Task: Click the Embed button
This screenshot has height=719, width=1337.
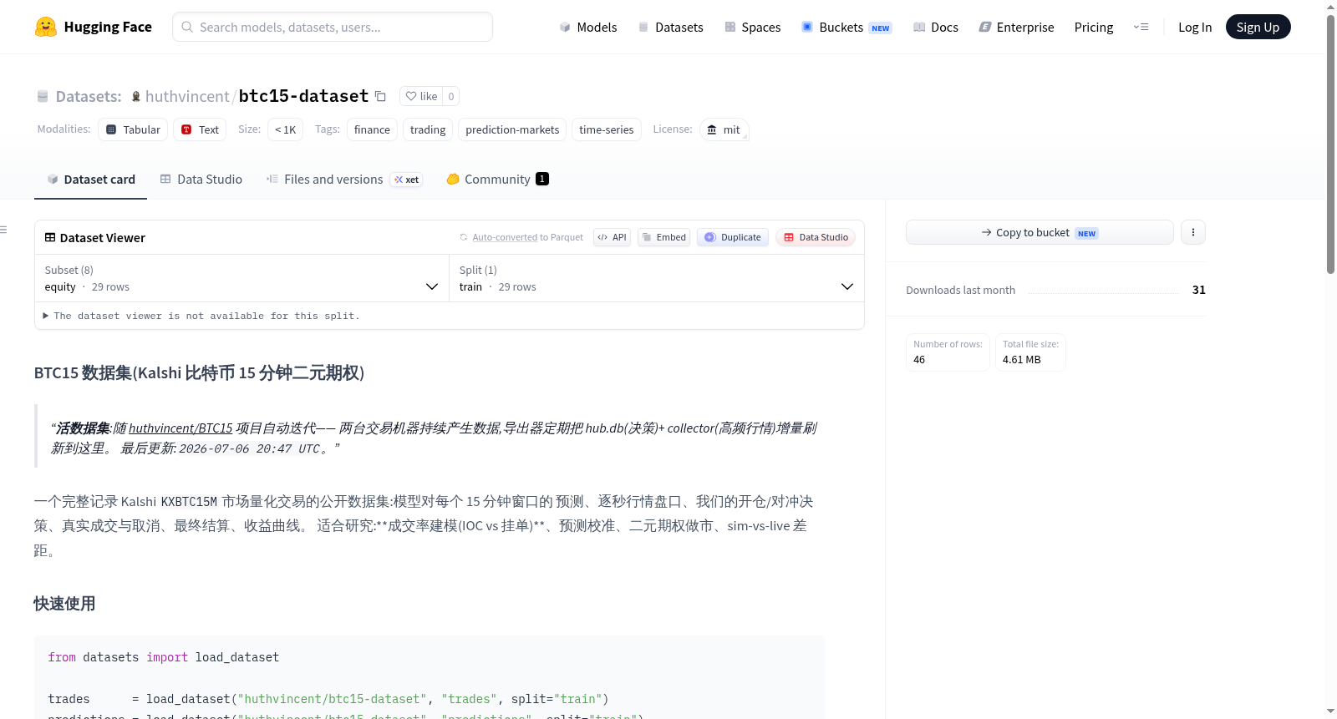Action: [663, 237]
